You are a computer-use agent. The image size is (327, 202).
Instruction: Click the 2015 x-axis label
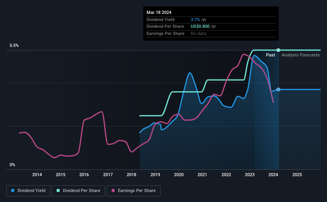61,175
